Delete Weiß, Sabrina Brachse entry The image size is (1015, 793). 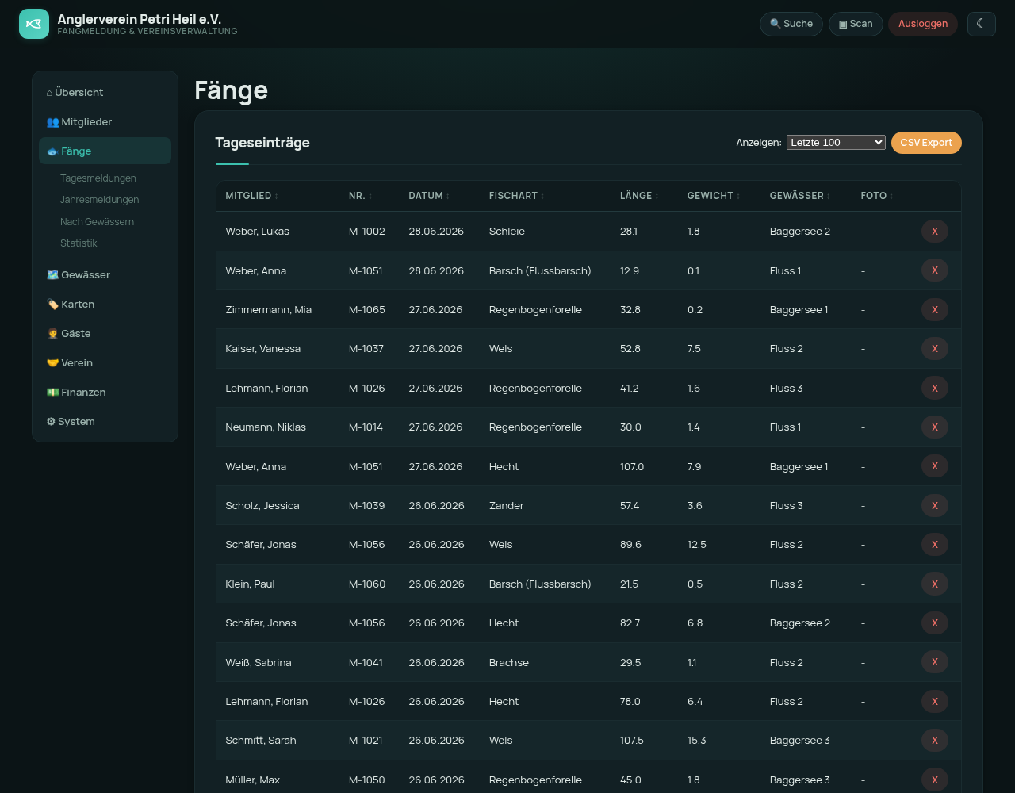(x=935, y=662)
